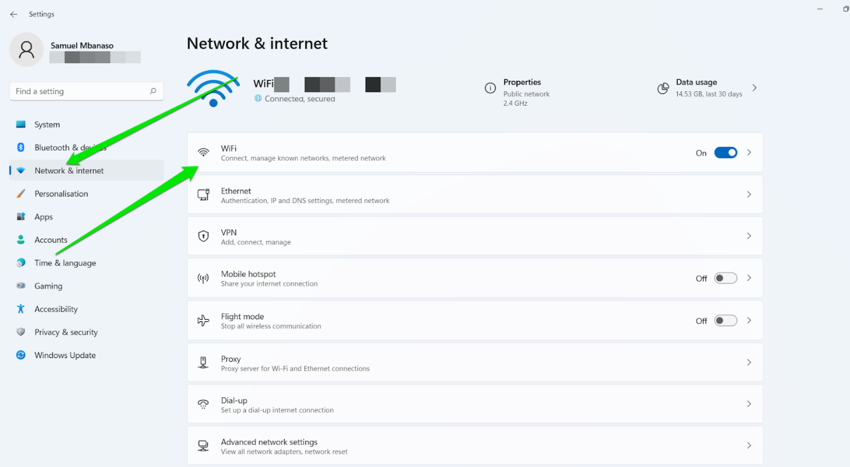Click the back arrow icon in Settings
Viewport: 850px width, 467px height.
pyautogui.click(x=14, y=14)
